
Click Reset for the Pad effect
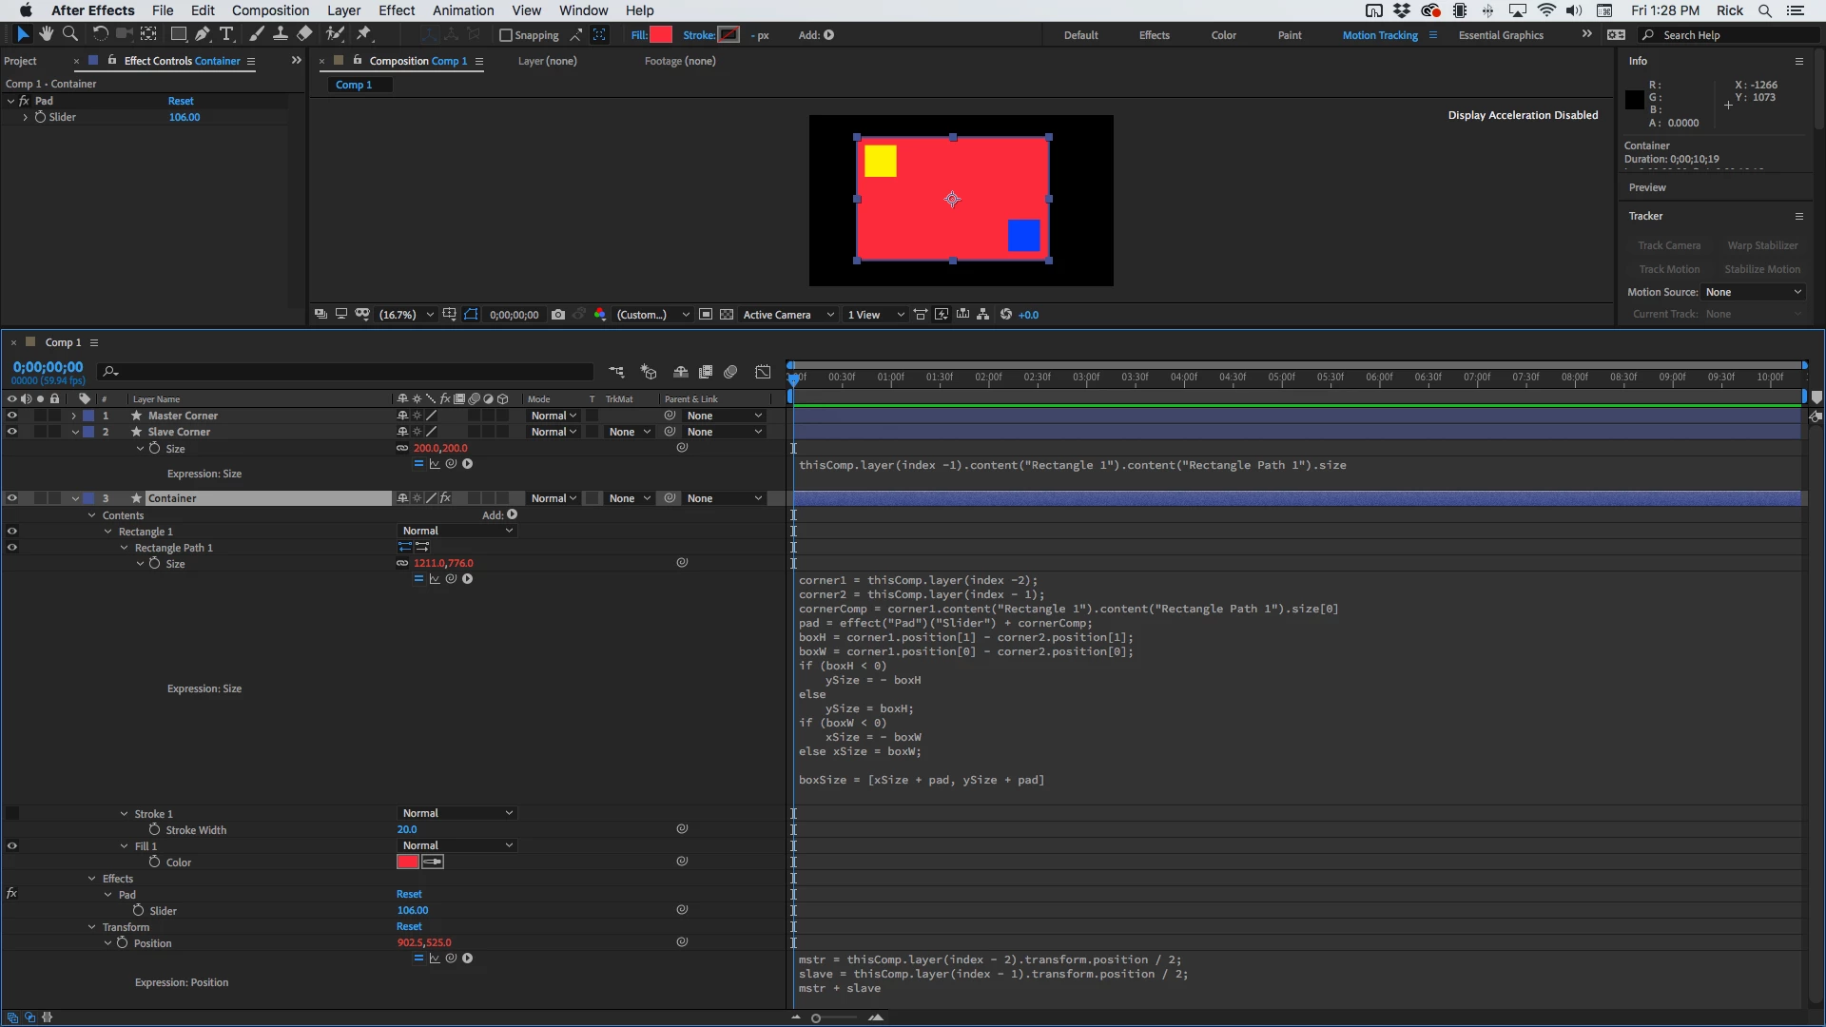click(181, 101)
